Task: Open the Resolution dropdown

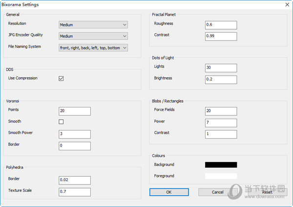Action: click(x=93, y=25)
